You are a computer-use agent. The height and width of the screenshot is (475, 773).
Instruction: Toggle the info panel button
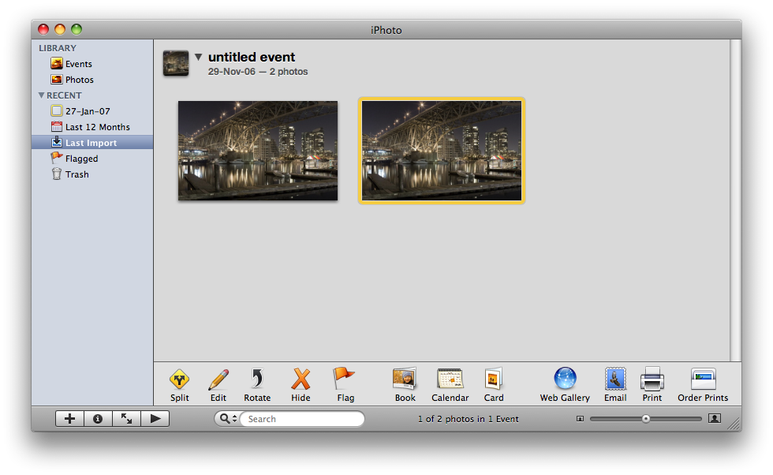tap(98, 419)
